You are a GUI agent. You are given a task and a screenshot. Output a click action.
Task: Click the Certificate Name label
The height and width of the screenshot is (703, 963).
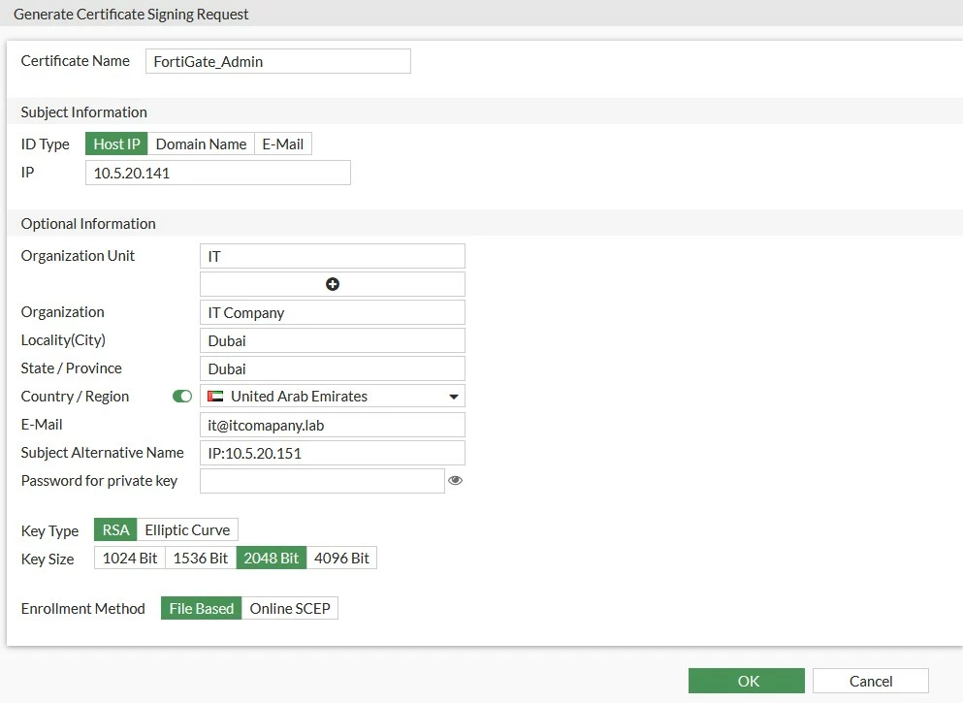75,61
